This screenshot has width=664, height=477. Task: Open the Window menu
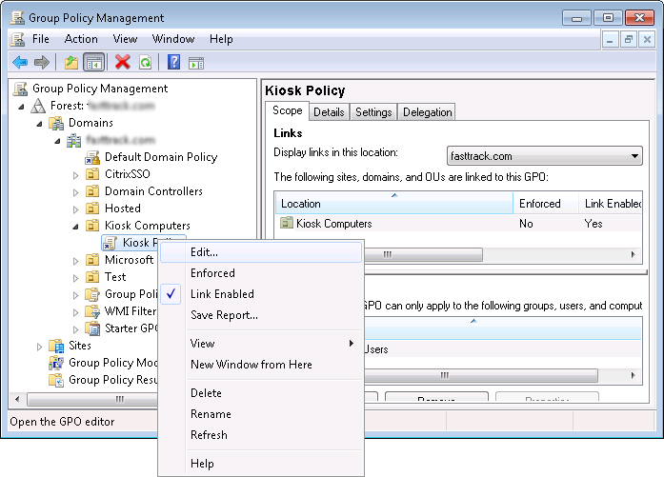173,39
